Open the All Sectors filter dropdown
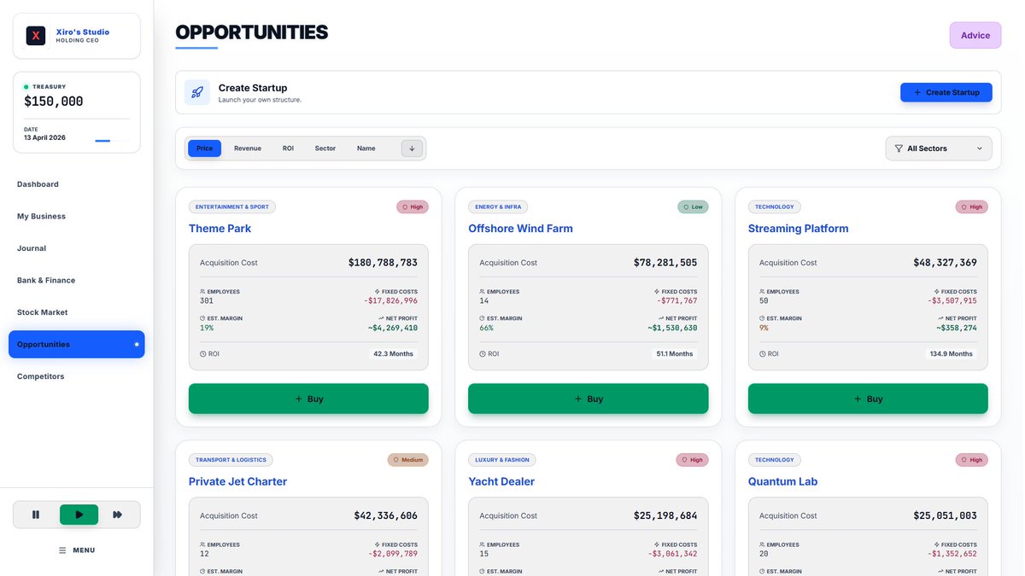The image size is (1025, 576). pos(939,148)
